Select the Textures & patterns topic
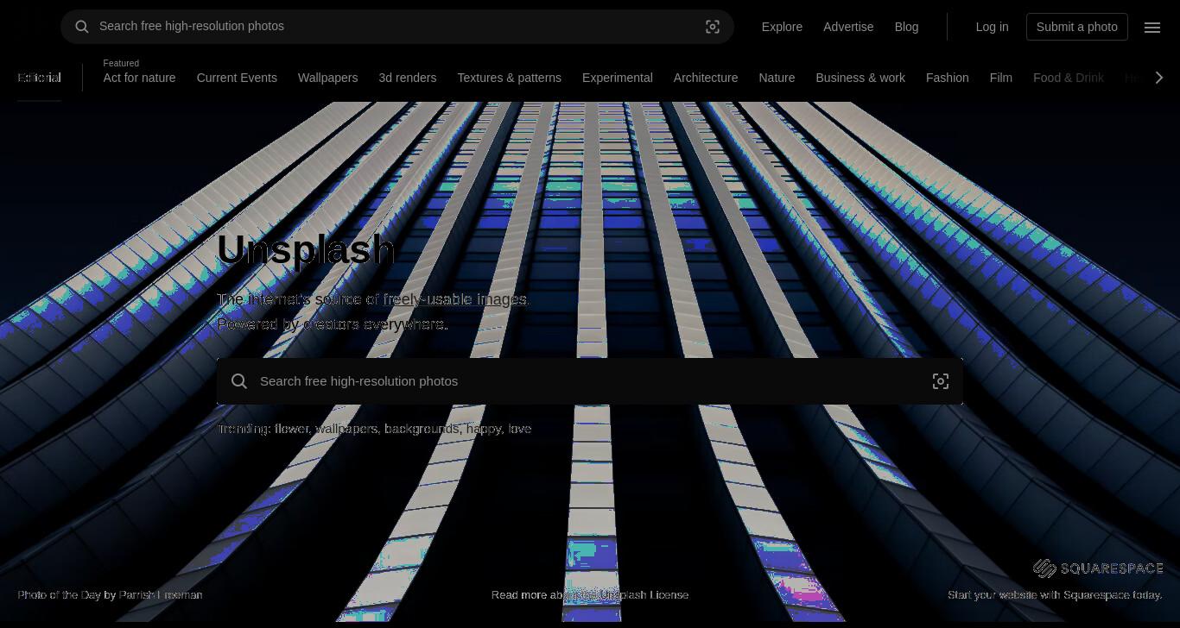 pyautogui.click(x=509, y=78)
